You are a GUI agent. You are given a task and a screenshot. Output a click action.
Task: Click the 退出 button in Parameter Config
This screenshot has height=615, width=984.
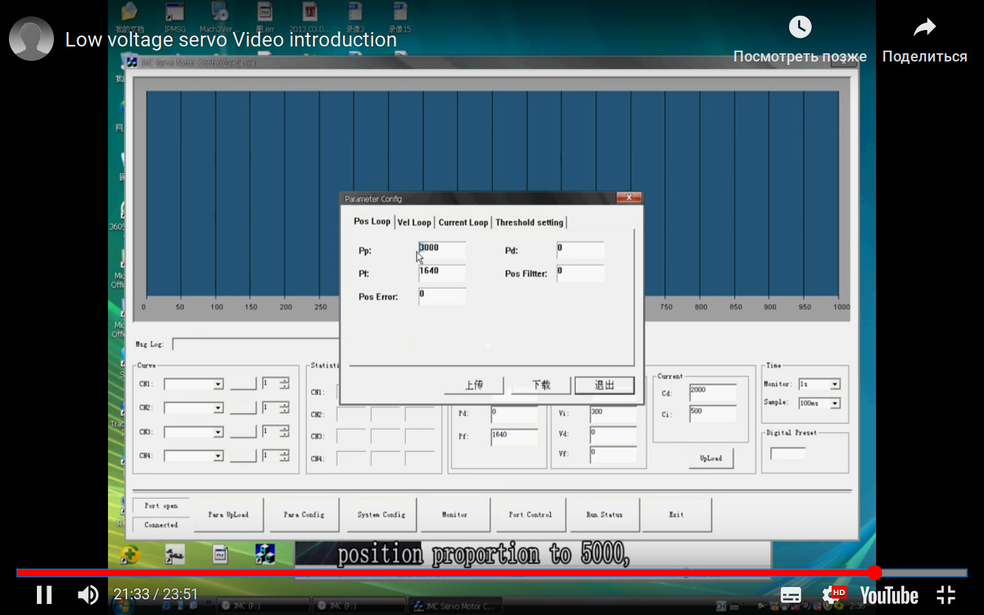click(x=604, y=385)
